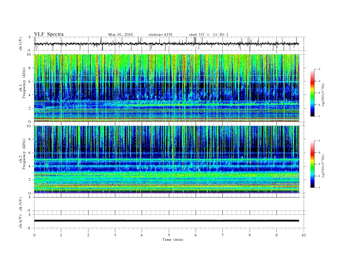Screen dimensions: 342x264
Task: Click the lower PSD color bar
Action: pyautogui.click(x=313, y=164)
